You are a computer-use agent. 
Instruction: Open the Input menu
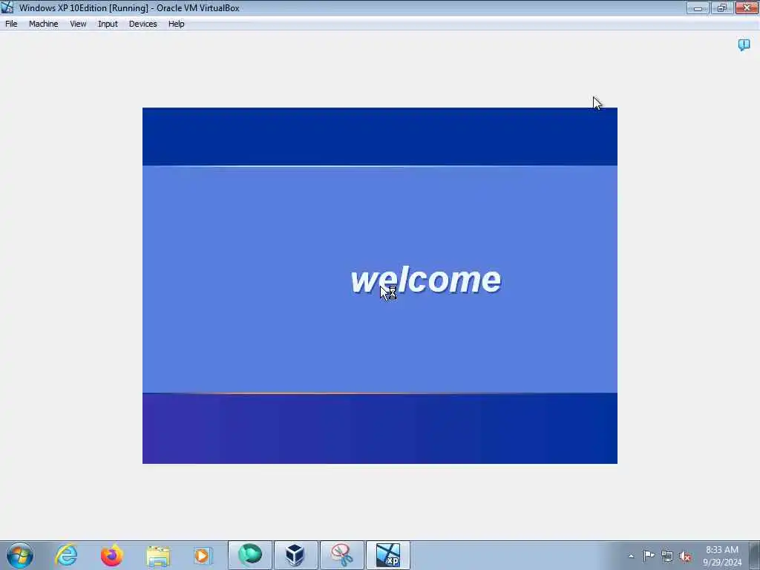click(x=108, y=24)
